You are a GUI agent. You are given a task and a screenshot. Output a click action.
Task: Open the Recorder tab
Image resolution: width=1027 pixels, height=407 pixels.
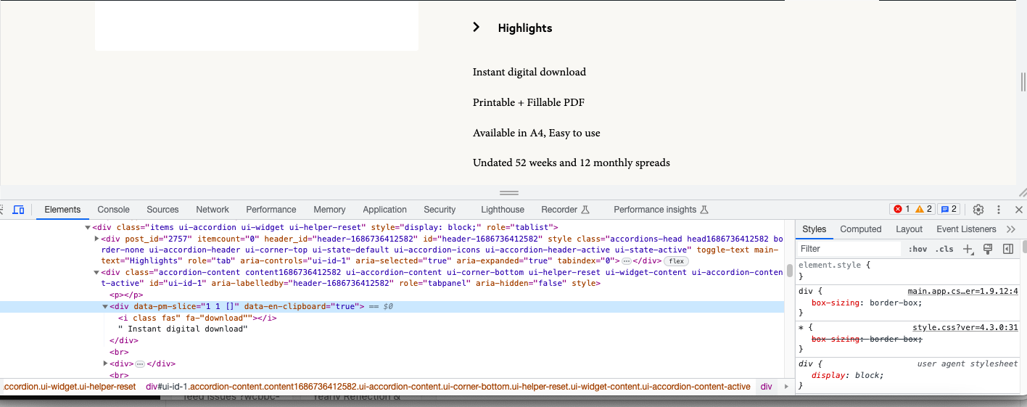tap(566, 210)
